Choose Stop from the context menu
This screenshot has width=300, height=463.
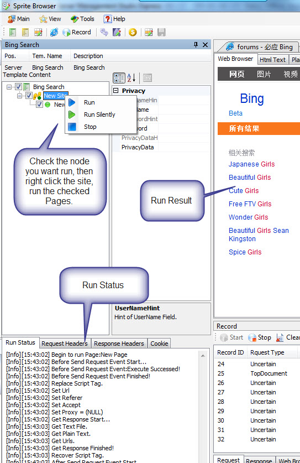coord(100,127)
